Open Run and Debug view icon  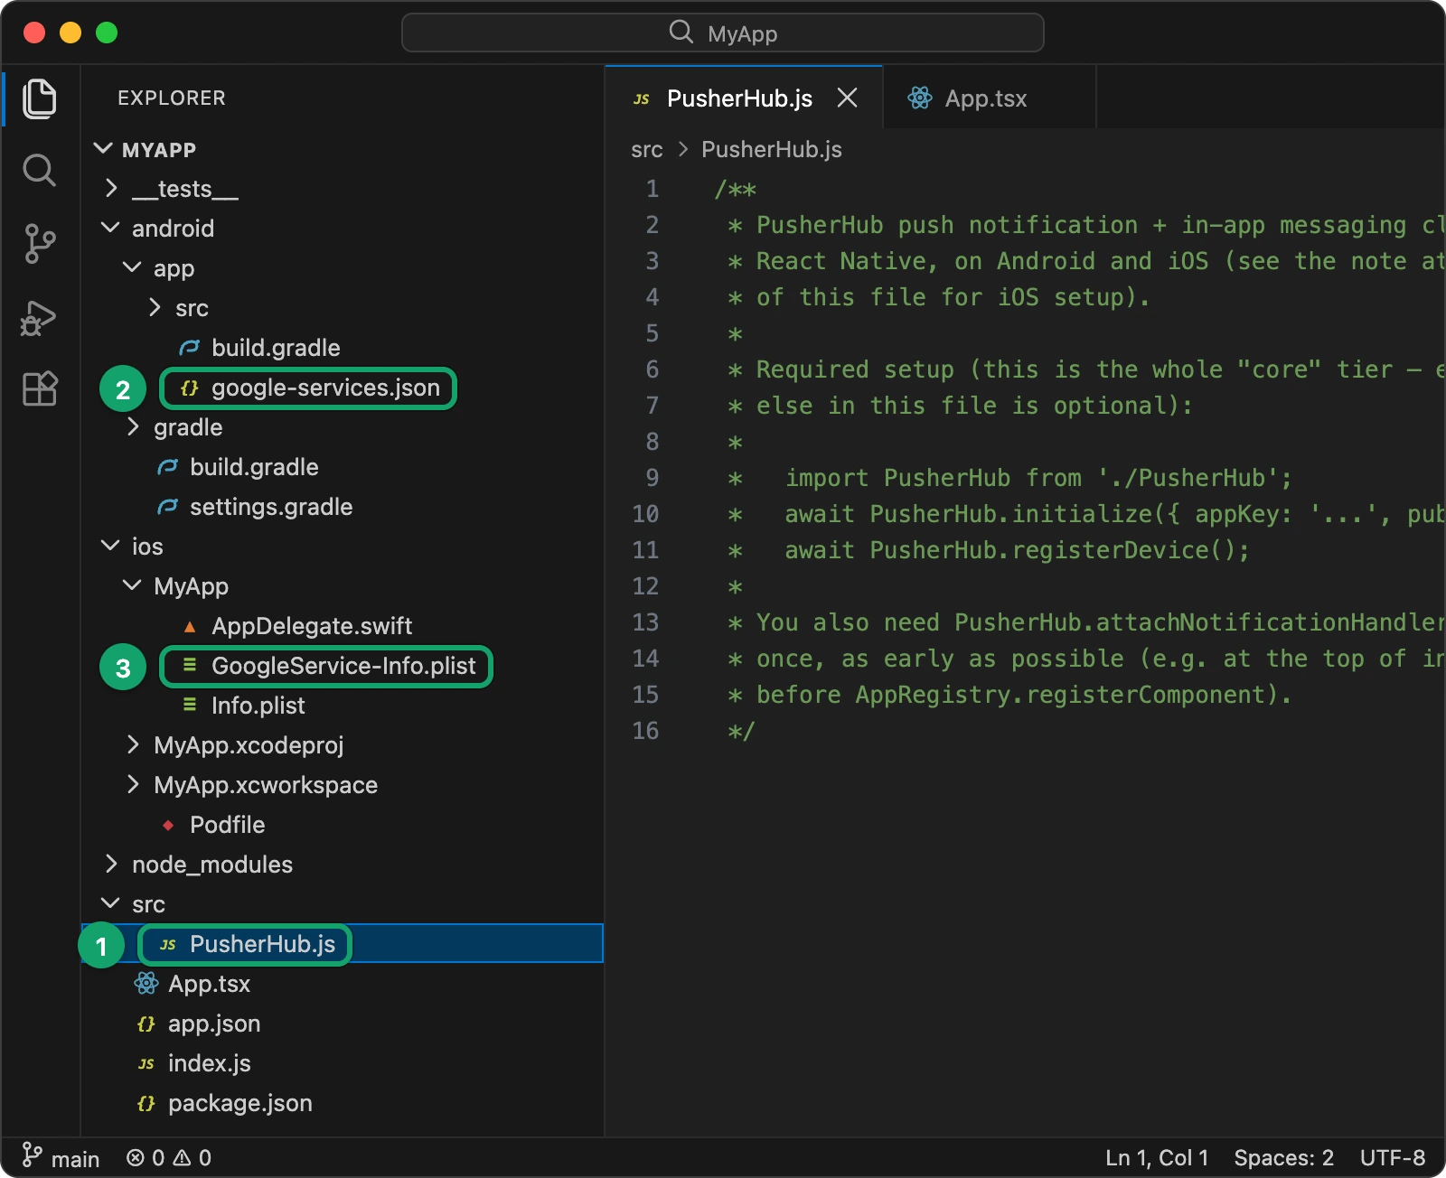40,318
